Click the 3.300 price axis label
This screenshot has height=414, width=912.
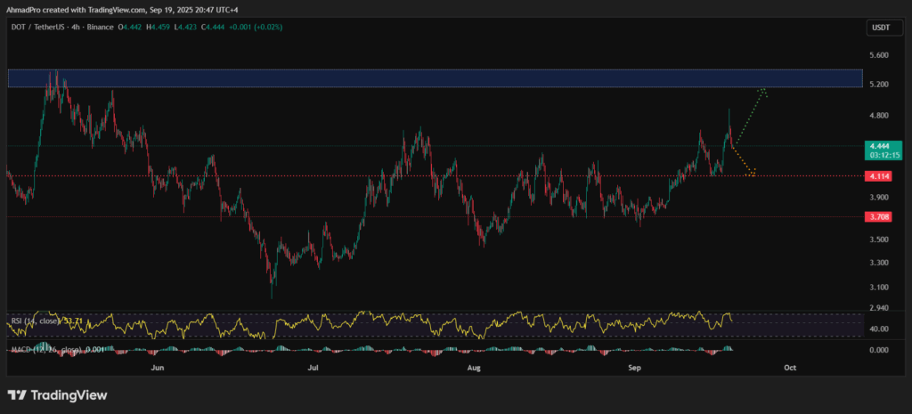tap(879, 263)
